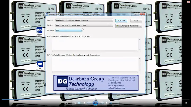Click the Dearborn Group Technology banner image
191x107 pixels.
tap(96, 83)
